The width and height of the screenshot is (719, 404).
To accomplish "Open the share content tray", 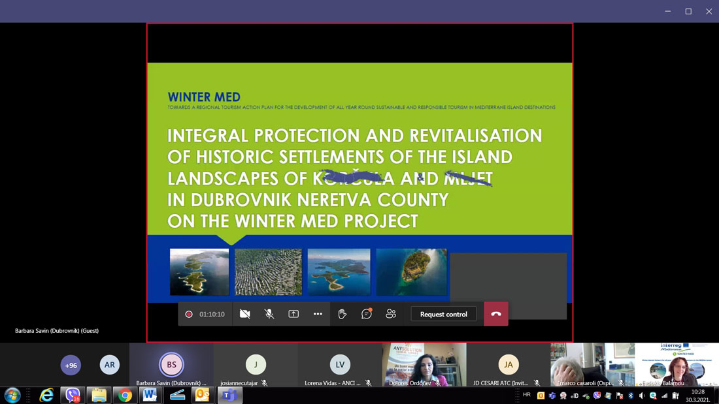I will click(293, 314).
